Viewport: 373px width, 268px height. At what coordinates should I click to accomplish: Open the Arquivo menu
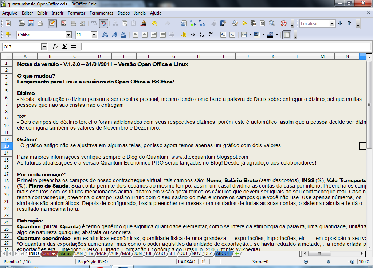tap(10, 13)
